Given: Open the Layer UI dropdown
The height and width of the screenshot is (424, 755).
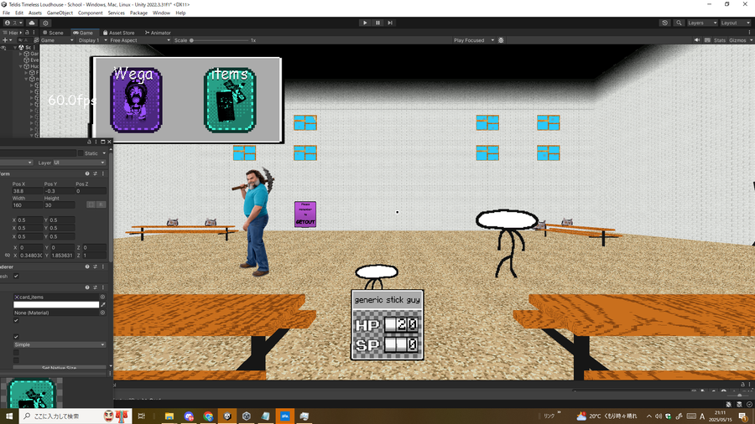Looking at the screenshot, I should click(x=79, y=163).
